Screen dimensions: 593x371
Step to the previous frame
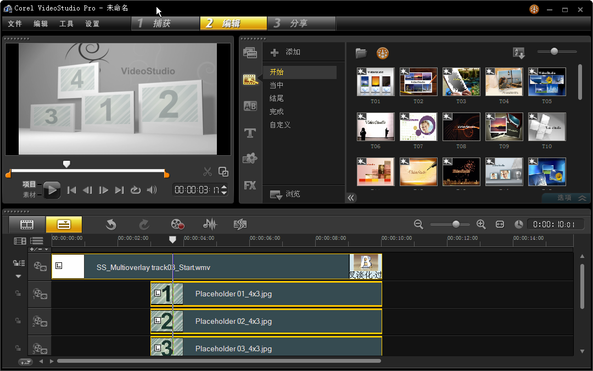pos(87,190)
